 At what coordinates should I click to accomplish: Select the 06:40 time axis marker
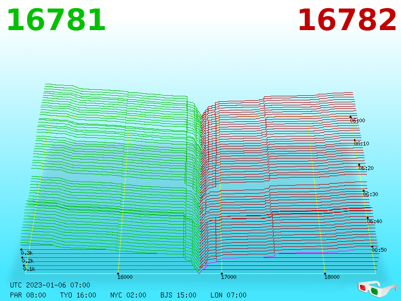click(x=374, y=221)
